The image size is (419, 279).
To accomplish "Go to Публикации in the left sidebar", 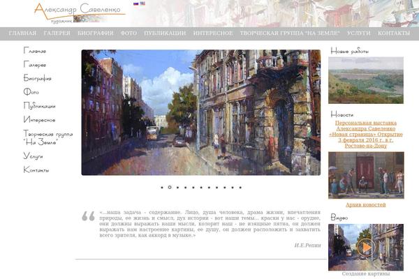I will [40, 106].
